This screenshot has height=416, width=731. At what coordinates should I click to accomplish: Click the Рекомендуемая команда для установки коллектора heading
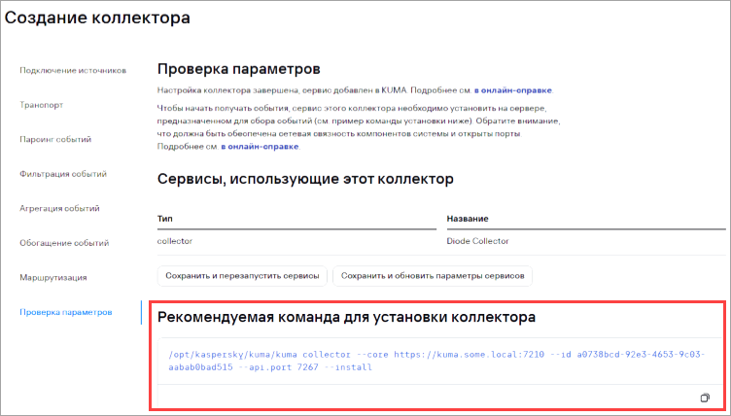click(x=346, y=317)
